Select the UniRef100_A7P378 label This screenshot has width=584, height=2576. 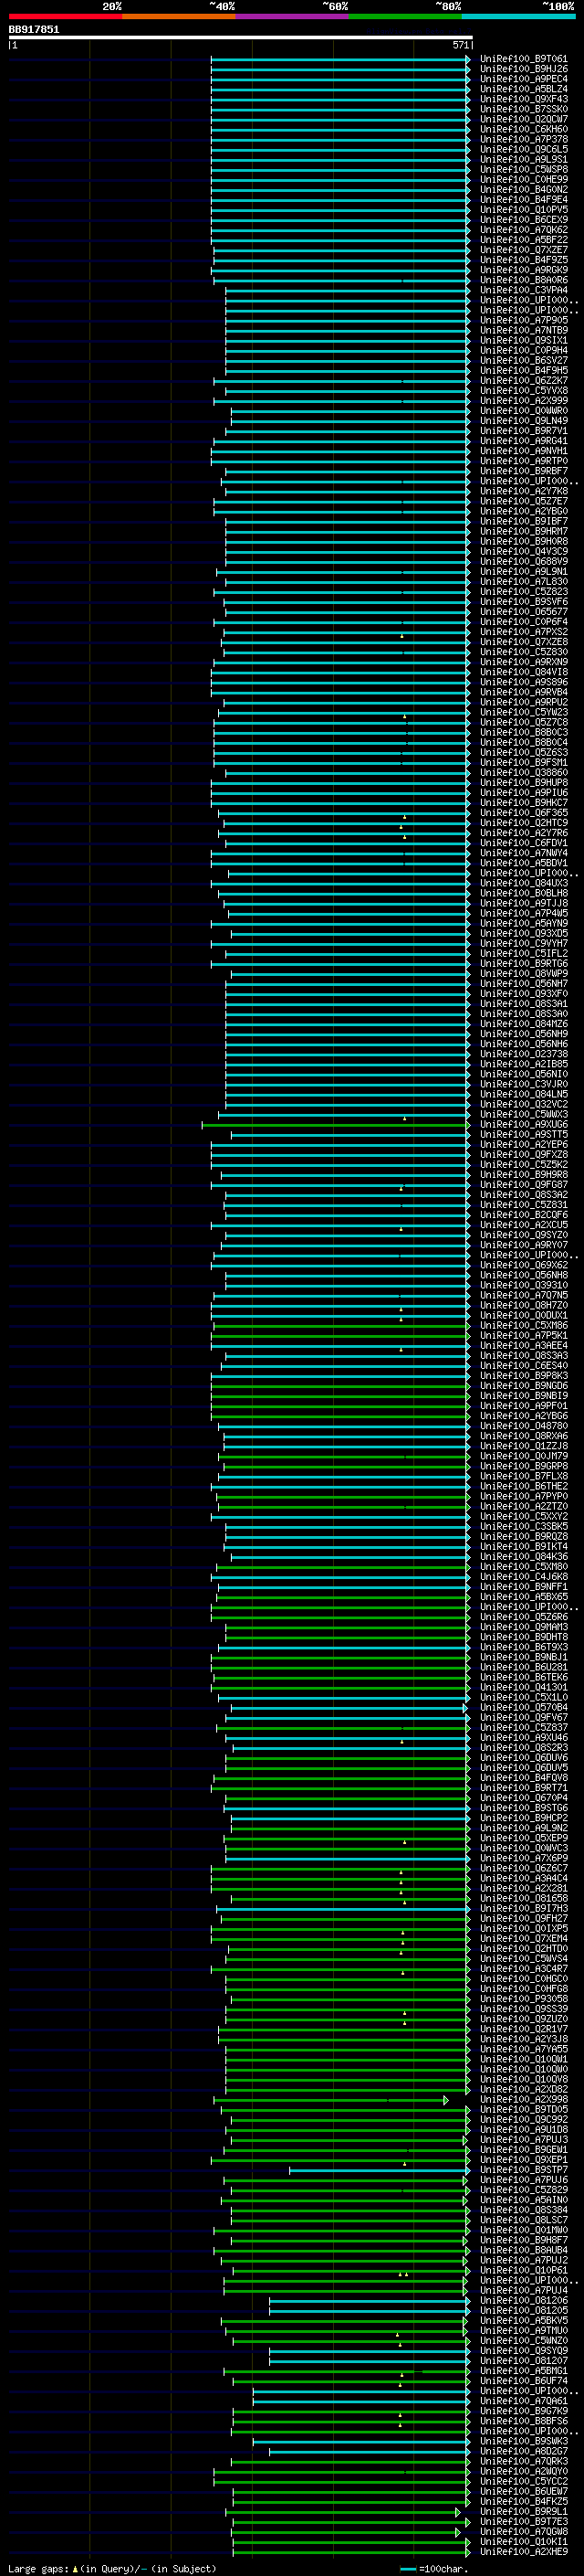[523, 139]
